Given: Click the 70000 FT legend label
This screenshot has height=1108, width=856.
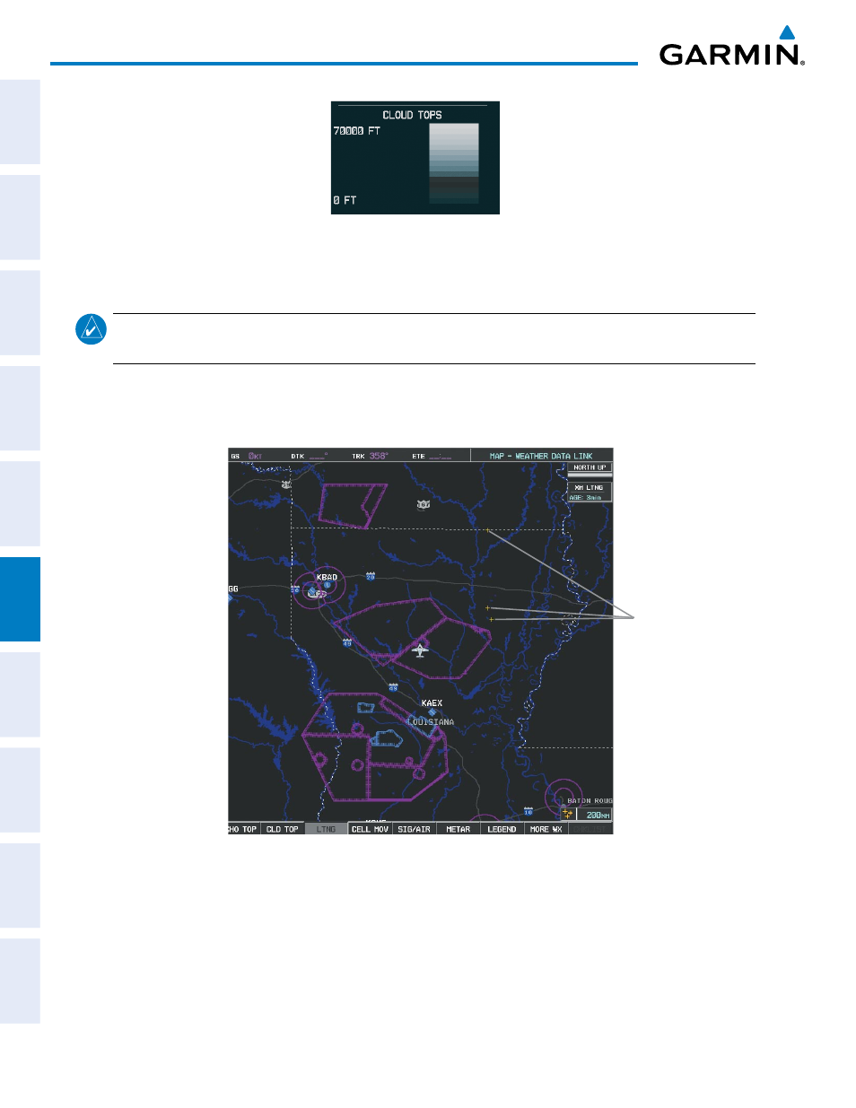Looking at the screenshot, I should (x=356, y=131).
